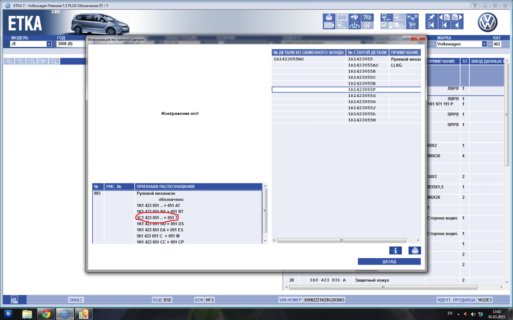This screenshot has height=320, width=513.
Task: Click scroll-up arrow of recognition list
Action: click(x=265, y=186)
